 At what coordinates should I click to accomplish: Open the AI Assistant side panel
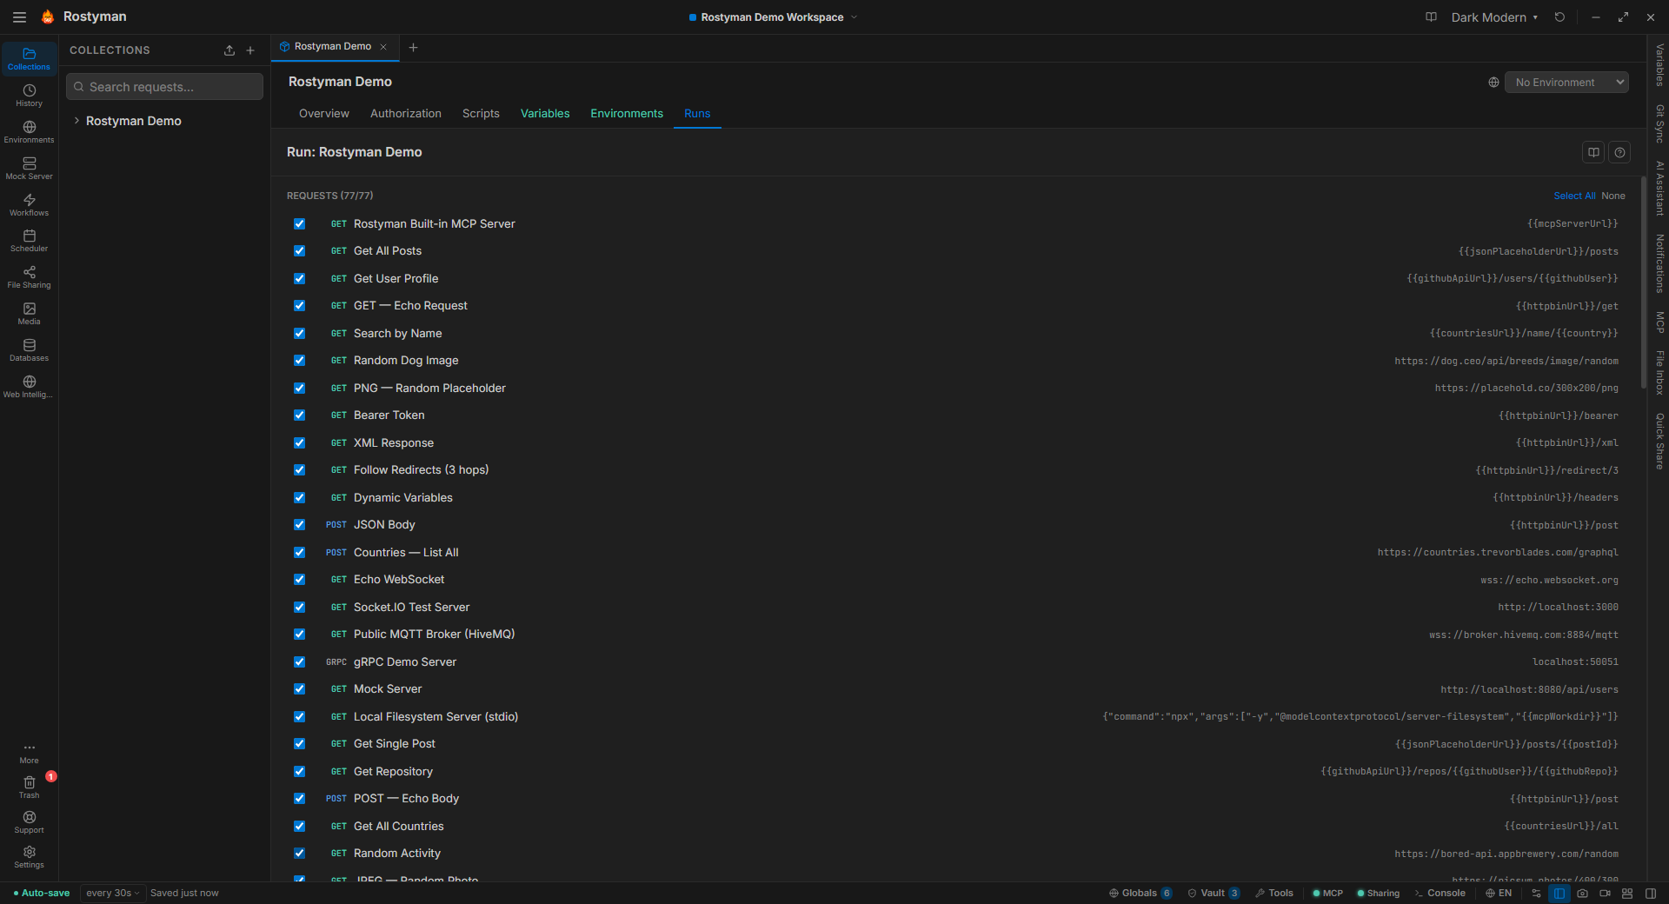coord(1659,189)
